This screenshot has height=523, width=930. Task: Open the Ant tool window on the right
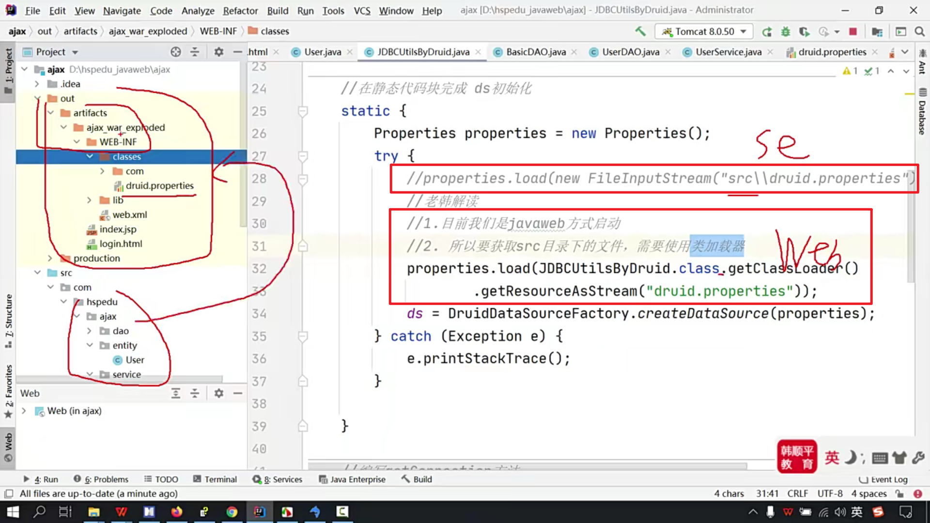click(x=922, y=62)
